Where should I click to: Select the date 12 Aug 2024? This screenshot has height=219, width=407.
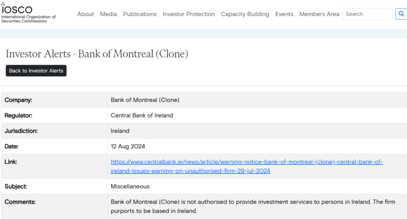[128, 146]
